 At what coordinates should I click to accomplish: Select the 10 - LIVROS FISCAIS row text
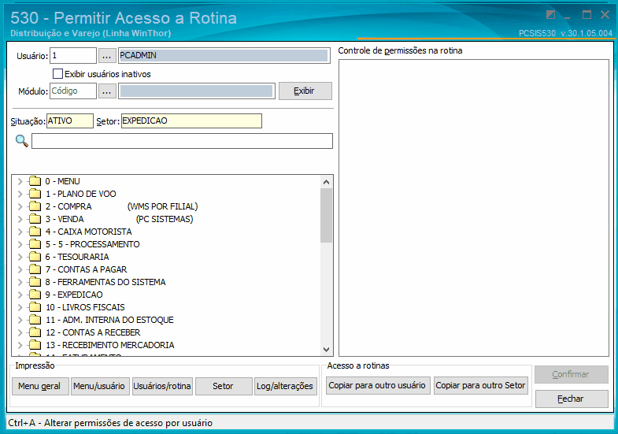[x=85, y=307]
